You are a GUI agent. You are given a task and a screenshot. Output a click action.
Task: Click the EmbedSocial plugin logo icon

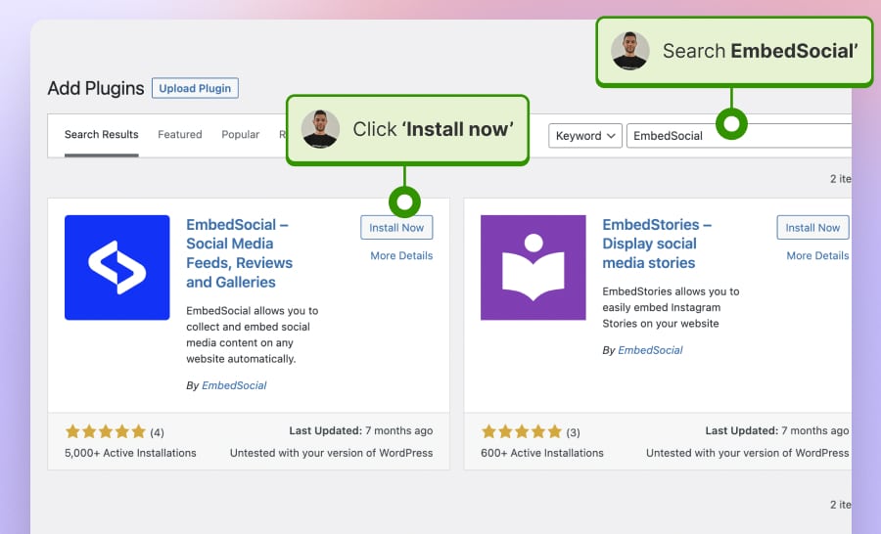(x=116, y=267)
